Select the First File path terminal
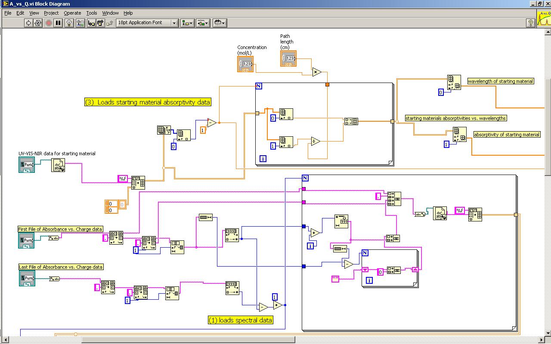551x344 pixels. click(x=27, y=240)
